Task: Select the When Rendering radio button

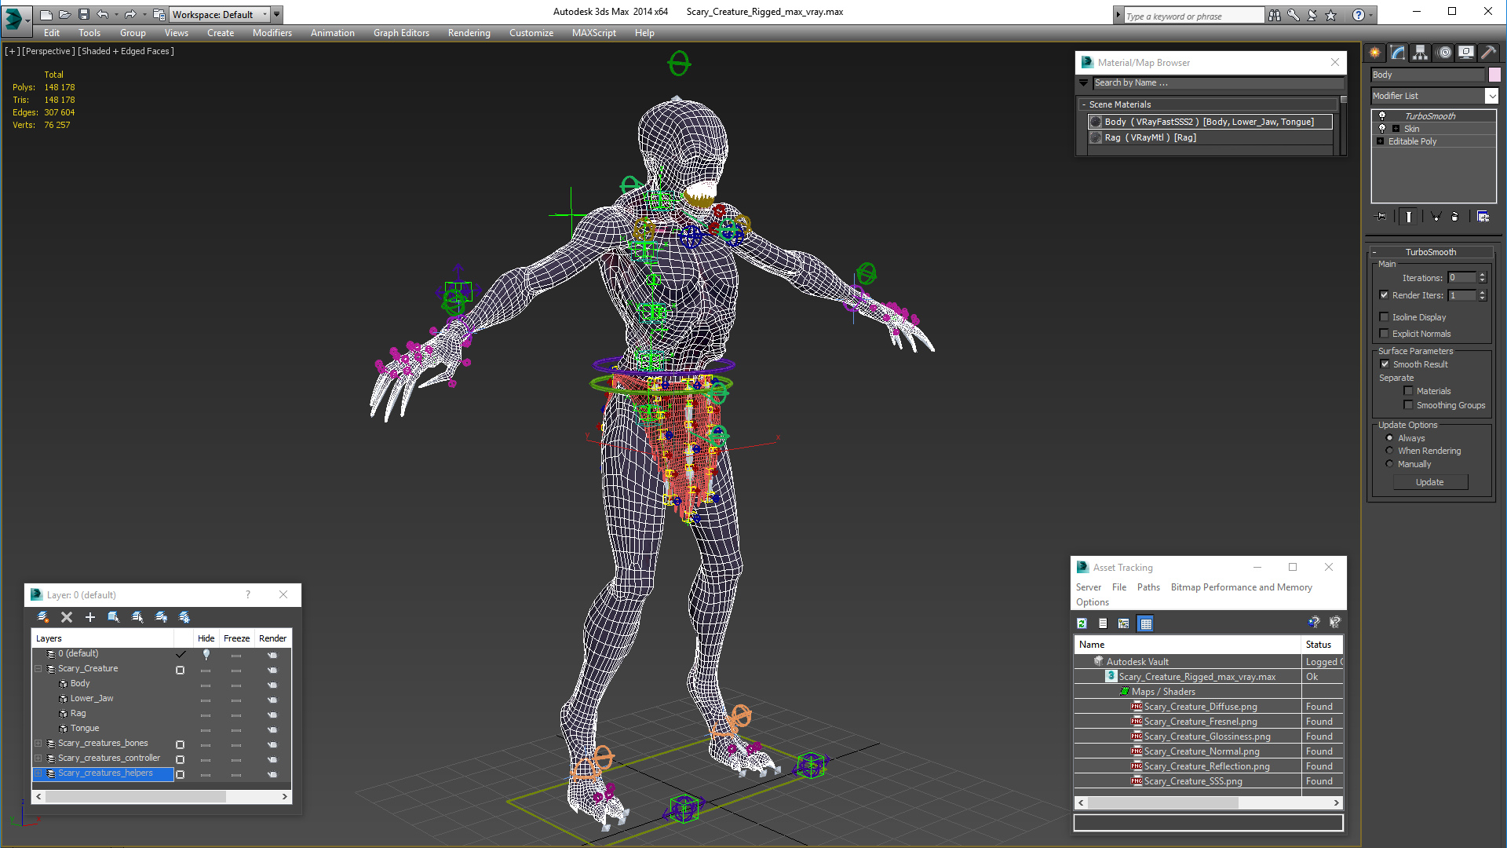Action: [1389, 451]
